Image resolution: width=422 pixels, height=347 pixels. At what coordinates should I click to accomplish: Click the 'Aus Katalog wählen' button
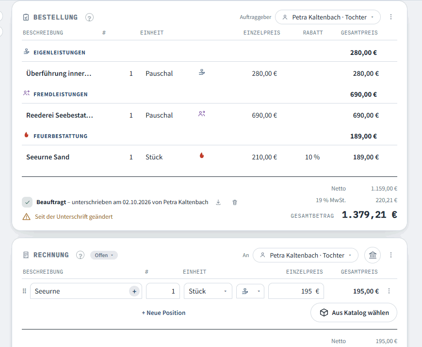[x=354, y=312]
